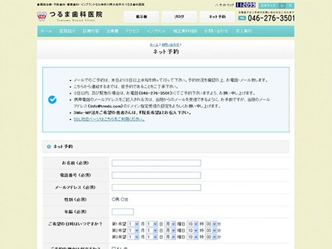
Task: Open 第2希望 hour dropdown
Action: 193,230
